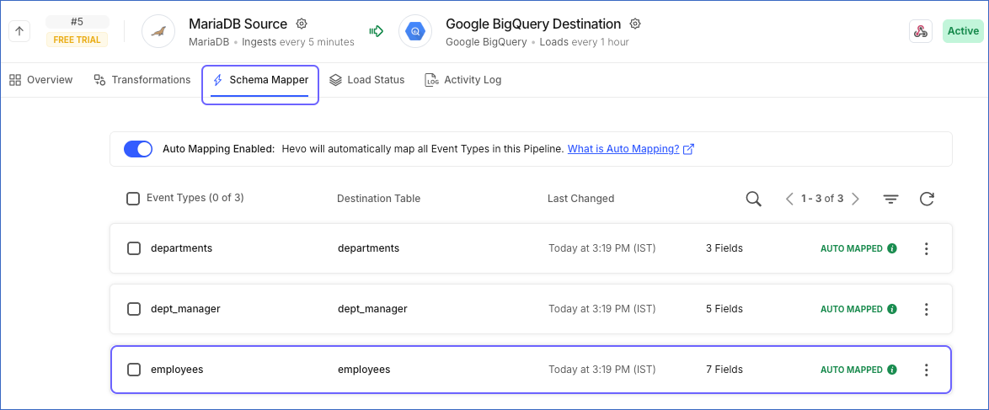Open the dept_manager row kebab menu
This screenshot has width=989, height=410.
tap(926, 309)
